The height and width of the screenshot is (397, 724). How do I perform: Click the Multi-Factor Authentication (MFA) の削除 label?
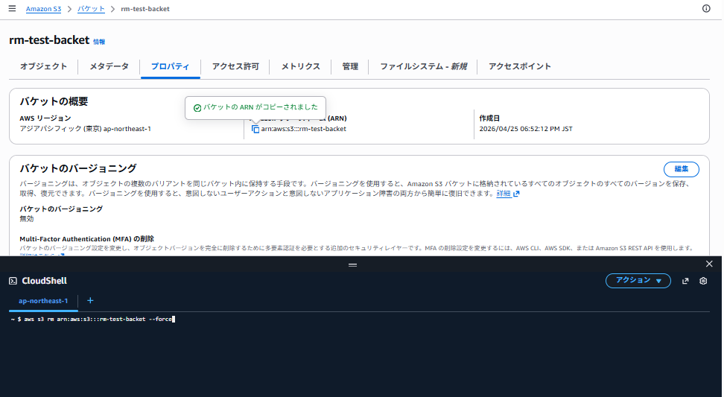(87, 239)
